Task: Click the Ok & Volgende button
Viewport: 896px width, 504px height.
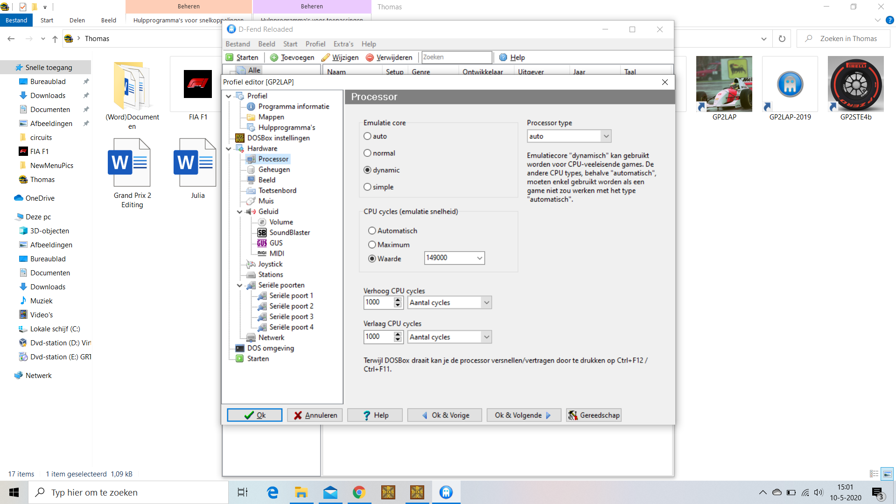Action: tap(523, 415)
